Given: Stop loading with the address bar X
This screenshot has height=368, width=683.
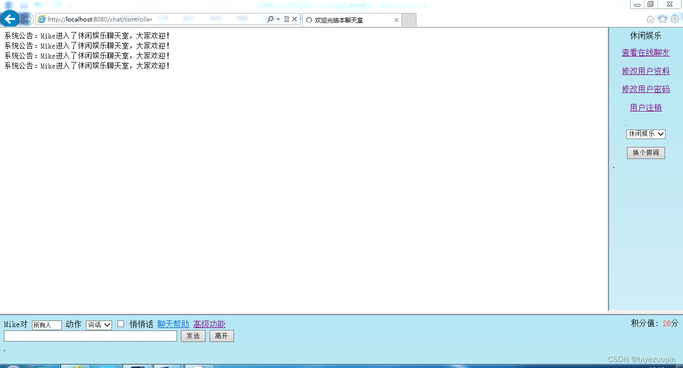Looking at the screenshot, I should pyautogui.click(x=294, y=19).
